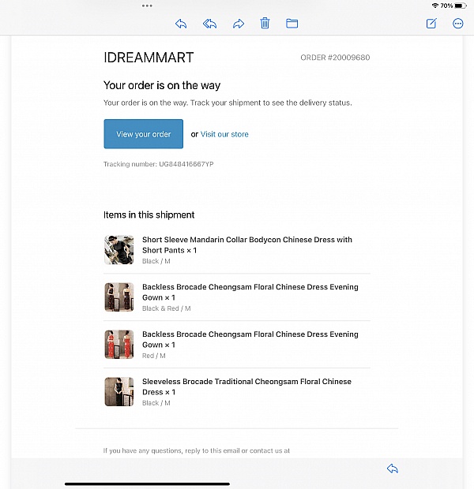Tap the Short Sleeve Mandarin Collar item title
Screen dimensions: 474x489
point(247,244)
